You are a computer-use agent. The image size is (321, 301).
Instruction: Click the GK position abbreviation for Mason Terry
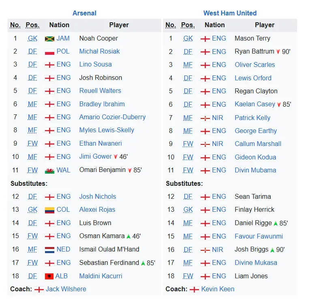pyautogui.click(x=188, y=39)
